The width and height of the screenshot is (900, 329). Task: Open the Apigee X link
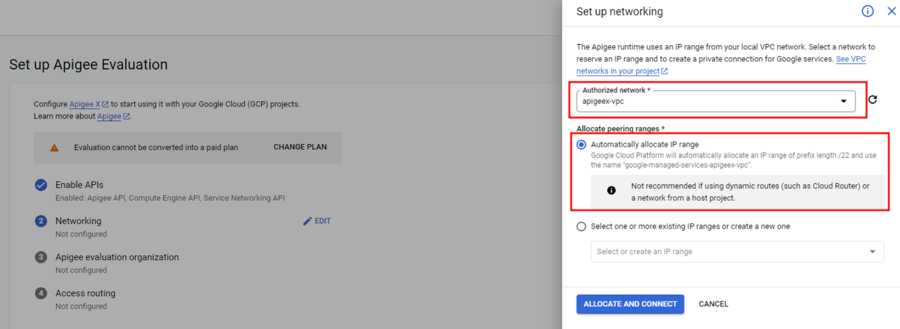coord(85,104)
